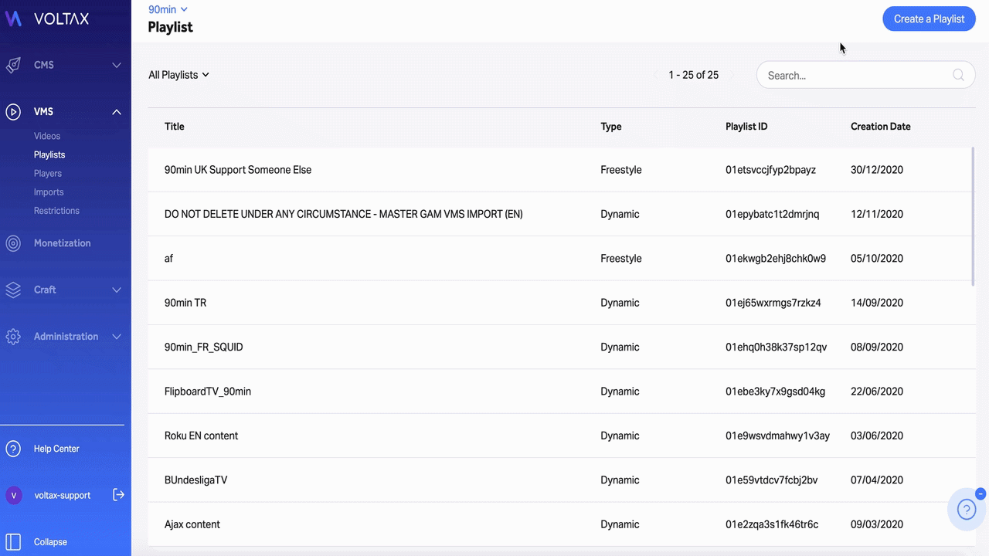Open the All Playlists filter dropdown
Screen dimensions: 989x556
pos(178,75)
